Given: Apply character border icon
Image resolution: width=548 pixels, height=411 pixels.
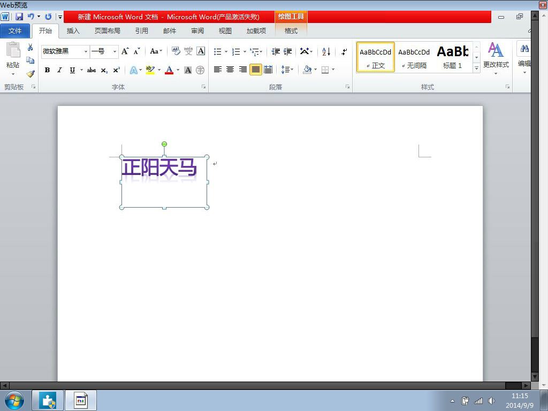Looking at the screenshot, I should (x=201, y=51).
